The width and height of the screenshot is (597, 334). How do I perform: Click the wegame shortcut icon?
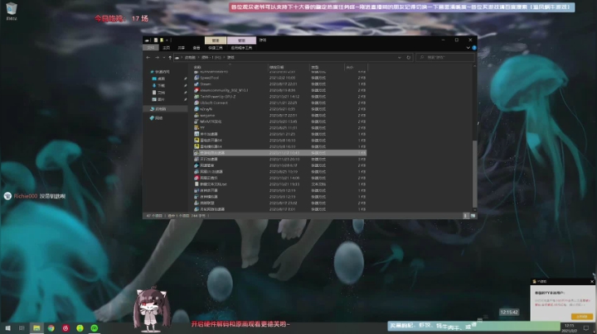197,116
